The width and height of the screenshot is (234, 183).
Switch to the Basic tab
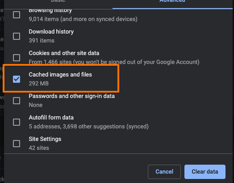click(58, 1)
